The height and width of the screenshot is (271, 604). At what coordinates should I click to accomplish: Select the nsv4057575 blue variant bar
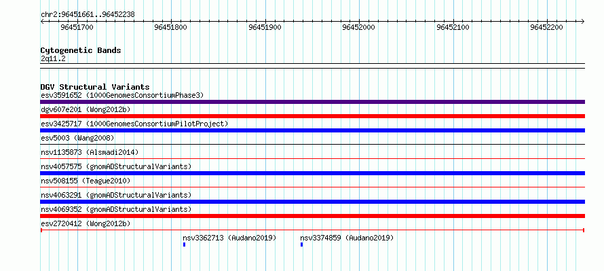point(312,173)
